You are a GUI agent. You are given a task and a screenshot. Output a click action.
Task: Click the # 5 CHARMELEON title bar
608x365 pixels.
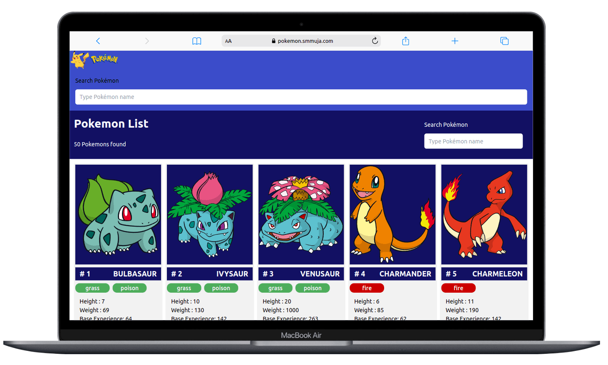[x=484, y=274]
